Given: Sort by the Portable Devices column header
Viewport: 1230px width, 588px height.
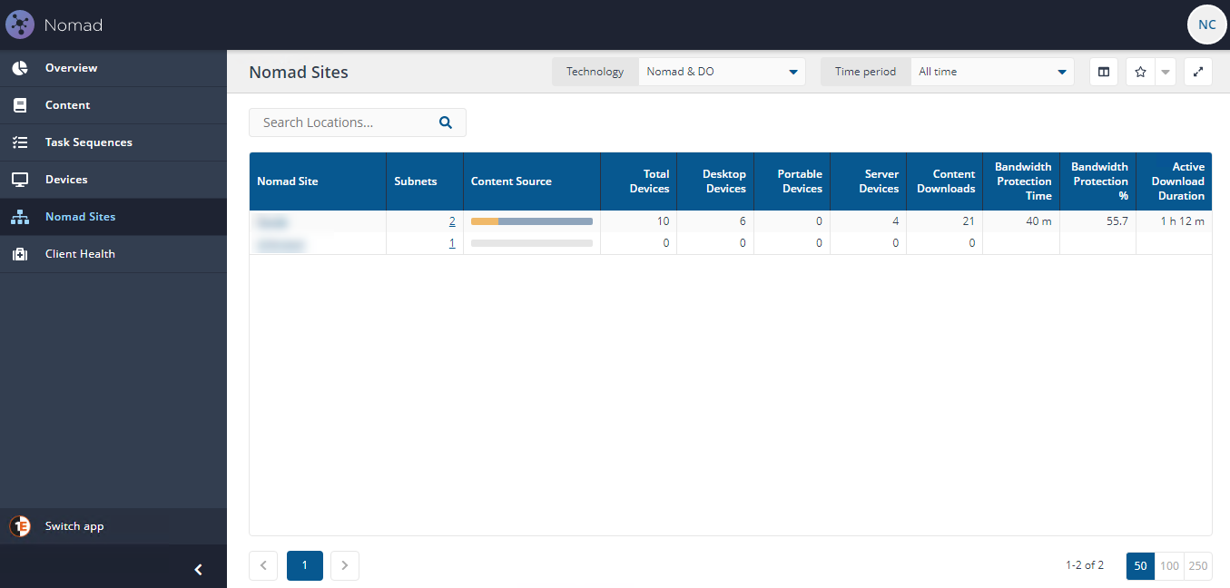Looking at the screenshot, I should pyautogui.click(x=792, y=181).
